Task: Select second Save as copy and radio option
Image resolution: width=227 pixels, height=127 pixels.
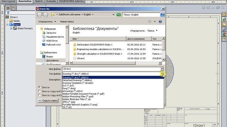Action: click(x=39, y=95)
